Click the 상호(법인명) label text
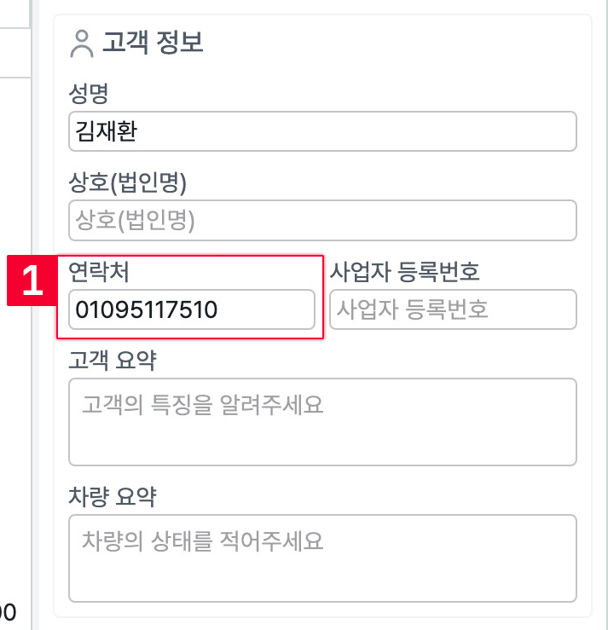This screenshot has width=608, height=630. coord(127,181)
